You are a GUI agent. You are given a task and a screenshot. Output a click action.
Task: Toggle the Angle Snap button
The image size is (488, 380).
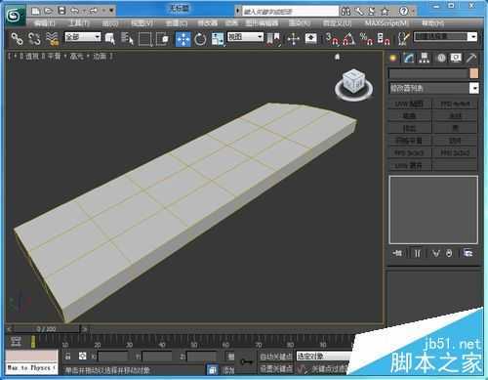tap(349, 39)
